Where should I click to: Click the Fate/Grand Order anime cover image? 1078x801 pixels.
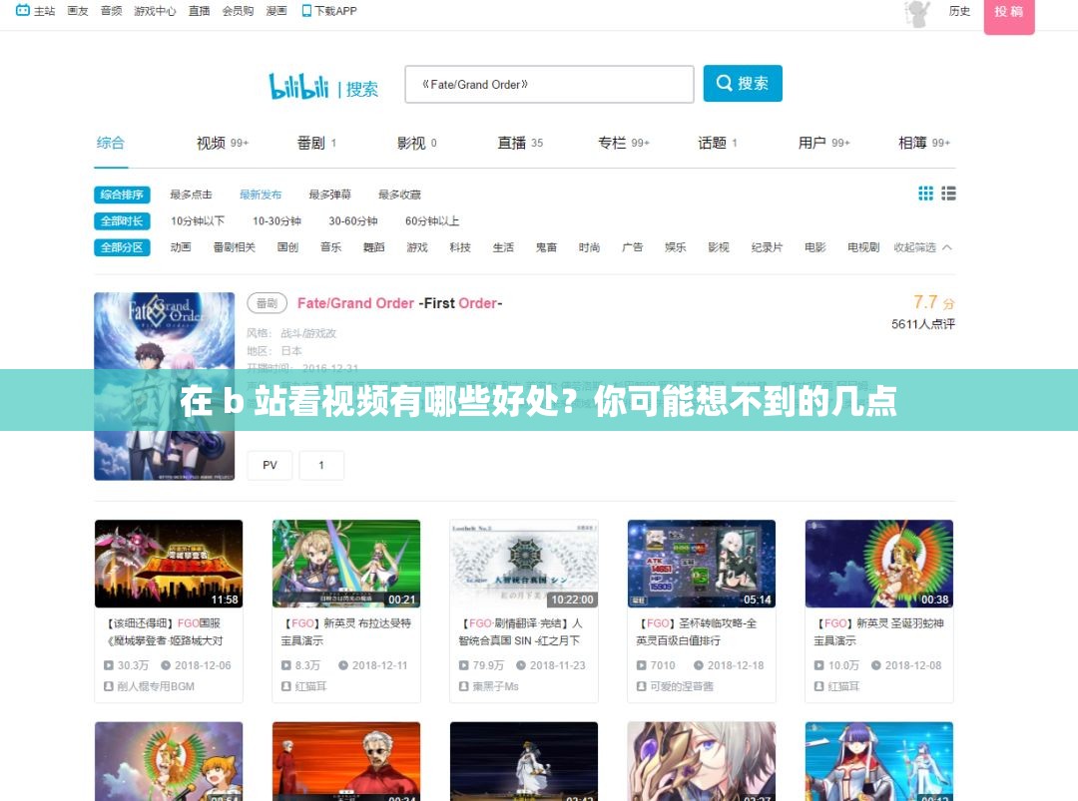coord(165,386)
